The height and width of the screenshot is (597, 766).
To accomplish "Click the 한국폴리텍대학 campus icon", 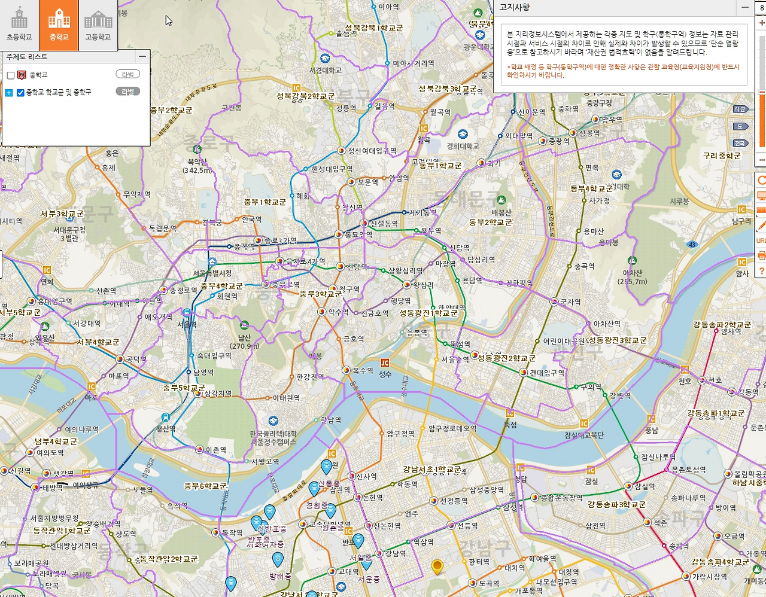I will pos(273,421).
